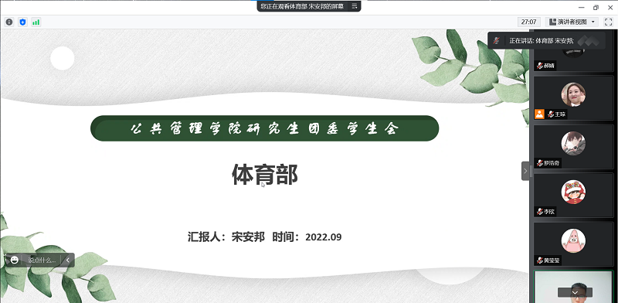This screenshot has height=303, width=618.
Task: Click the 说点什么 chat input field
Action: click(42, 260)
